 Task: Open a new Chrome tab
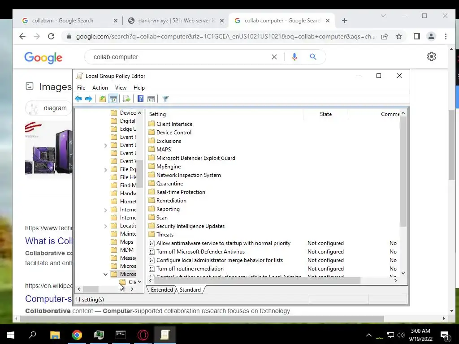(x=345, y=21)
